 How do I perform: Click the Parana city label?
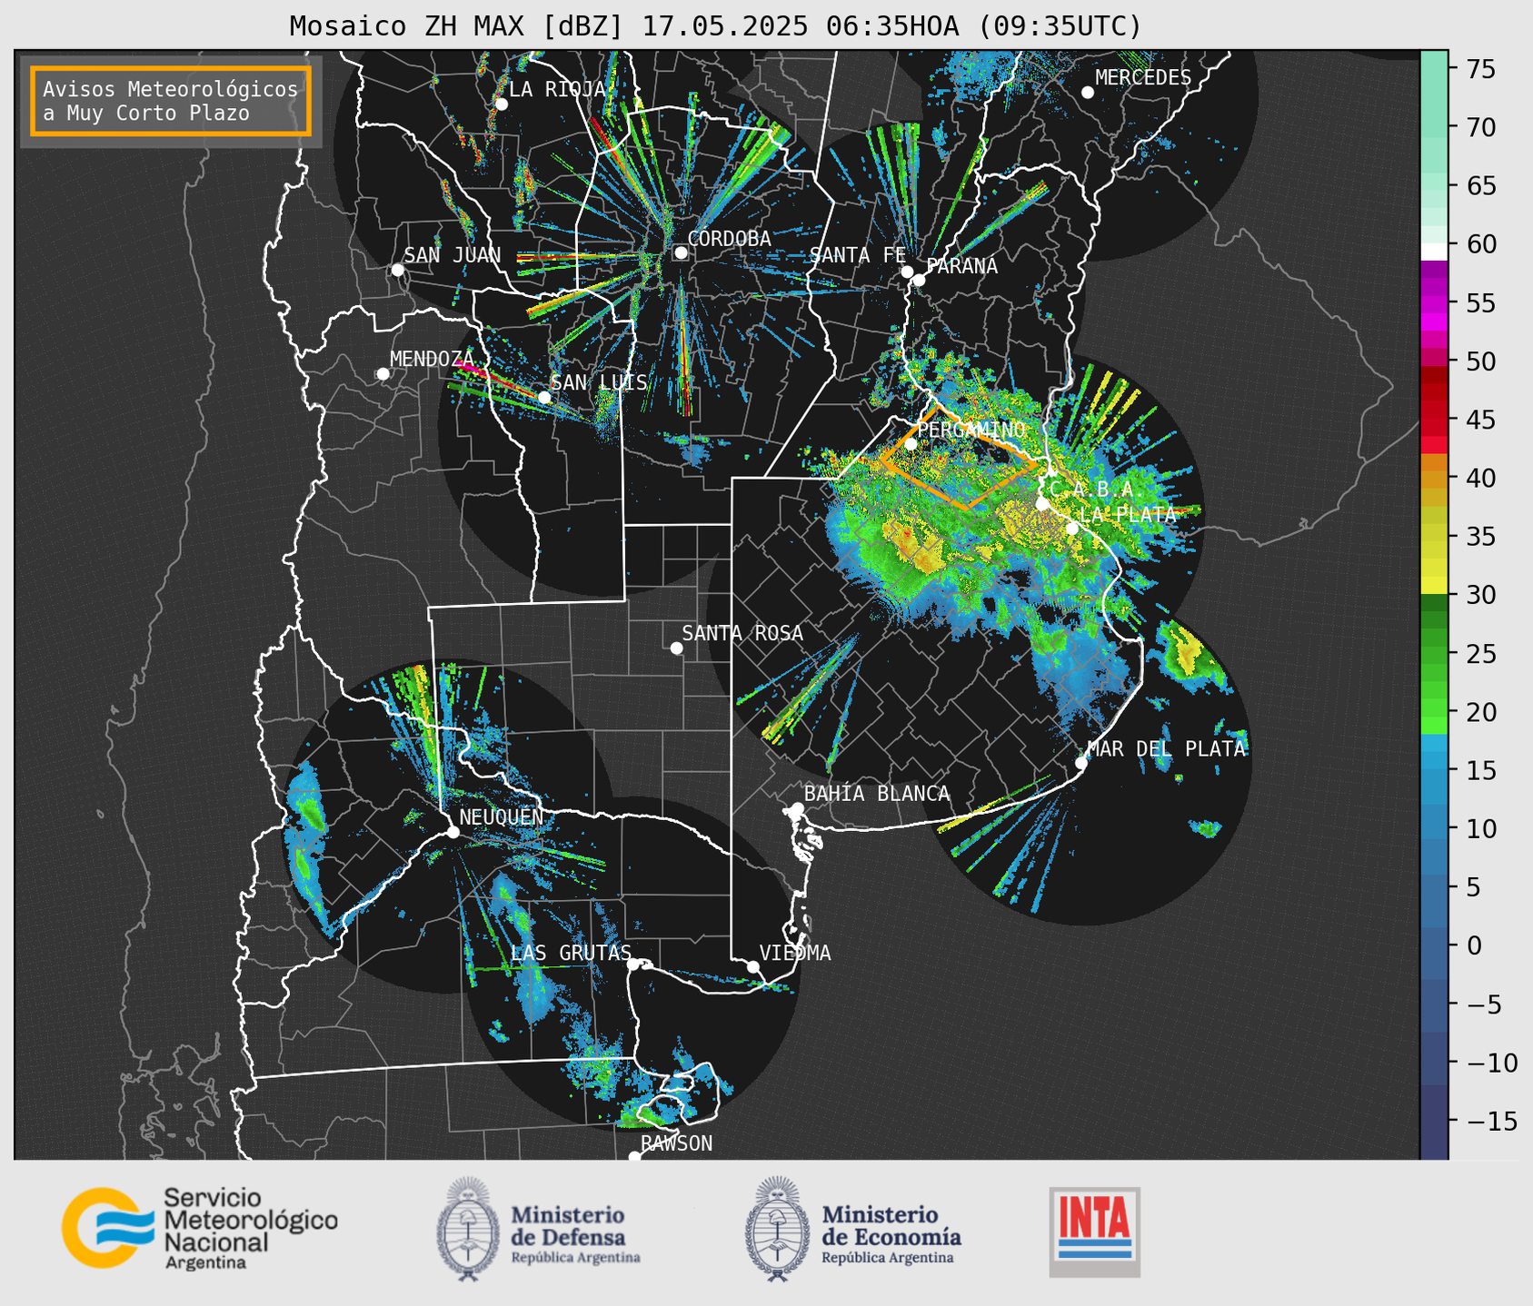click(x=961, y=266)
